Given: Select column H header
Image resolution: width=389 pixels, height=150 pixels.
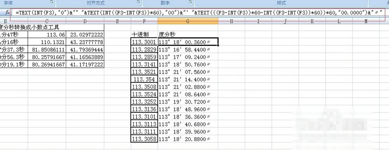Looking at the screenshot, I should [231, 22].
